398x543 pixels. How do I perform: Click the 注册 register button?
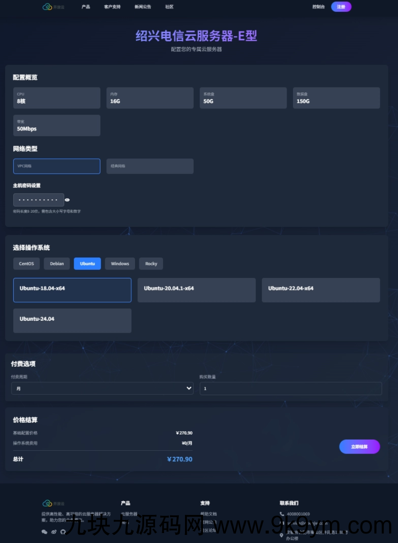(x=341, y=7)
